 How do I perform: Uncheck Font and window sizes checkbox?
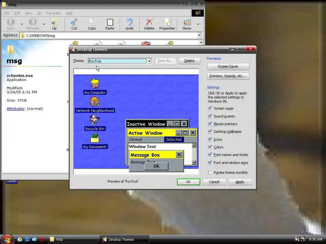(210, 163)
